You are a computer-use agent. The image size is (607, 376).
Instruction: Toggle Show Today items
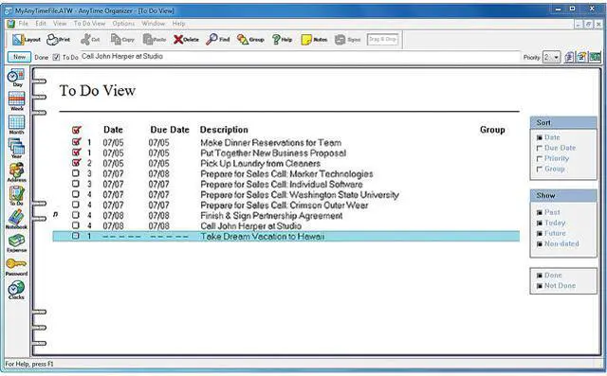540,223
